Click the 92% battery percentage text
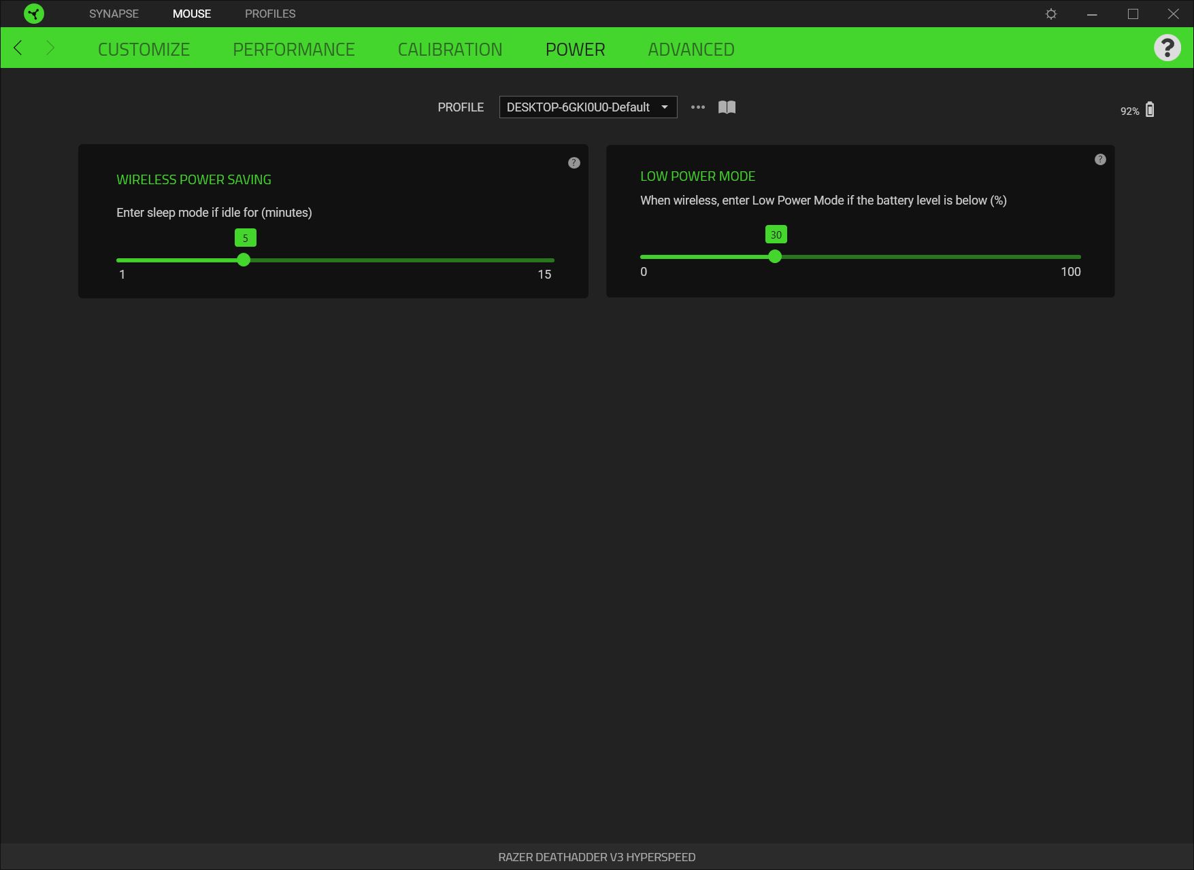 (x=1129, y=111)
